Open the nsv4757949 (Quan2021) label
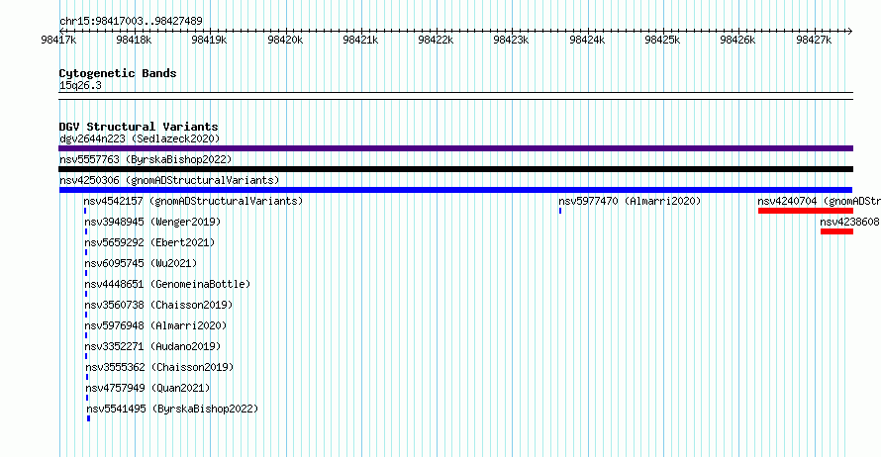 (x=147, y=388)
